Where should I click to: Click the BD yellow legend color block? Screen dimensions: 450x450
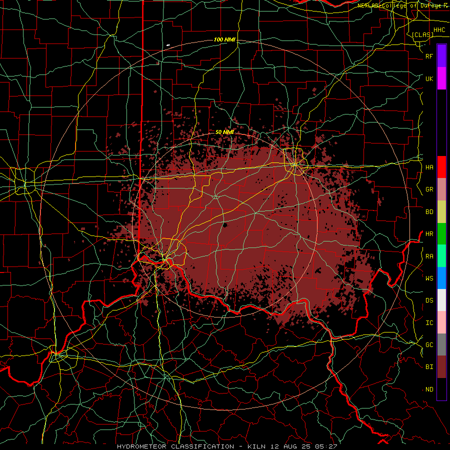pos(441,211)
